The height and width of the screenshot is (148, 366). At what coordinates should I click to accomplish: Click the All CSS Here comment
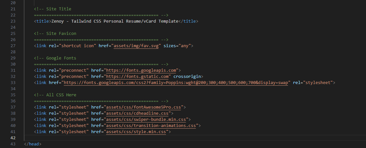[x=55, y=95]
